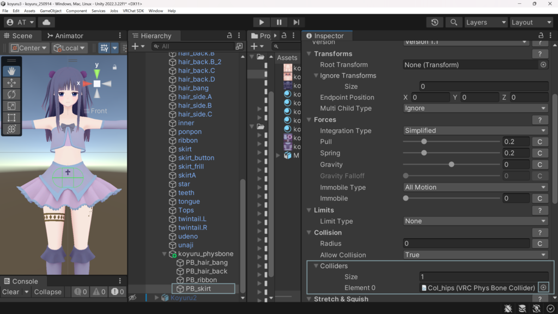This screenshot has height=314, width=558.
Task: Open the Layers dropdown in the toolbar
Action: tap(486, 22)
